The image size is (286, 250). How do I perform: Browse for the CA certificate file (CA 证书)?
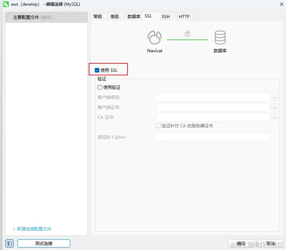tap(275, 117)
